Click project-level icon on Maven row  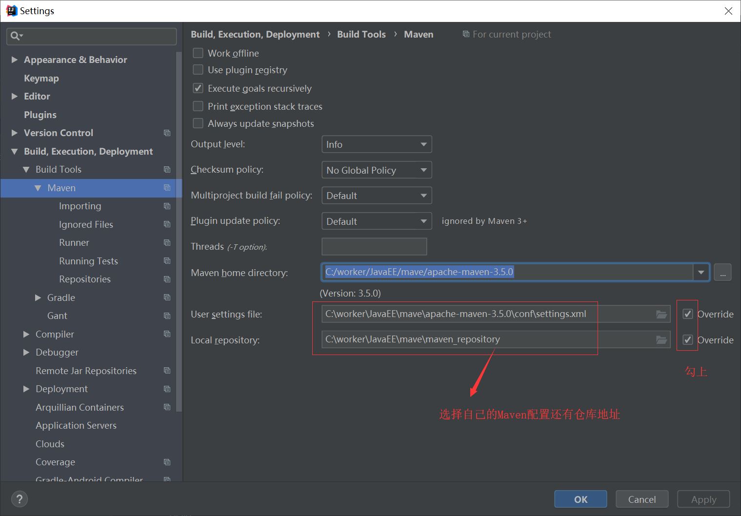(167, 188)
